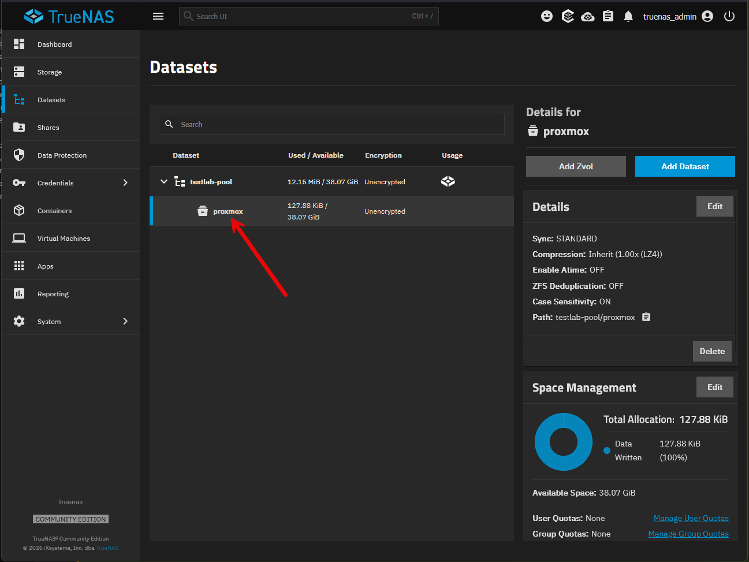
Task: Click the Usage column header
Action: click(452, 155)
